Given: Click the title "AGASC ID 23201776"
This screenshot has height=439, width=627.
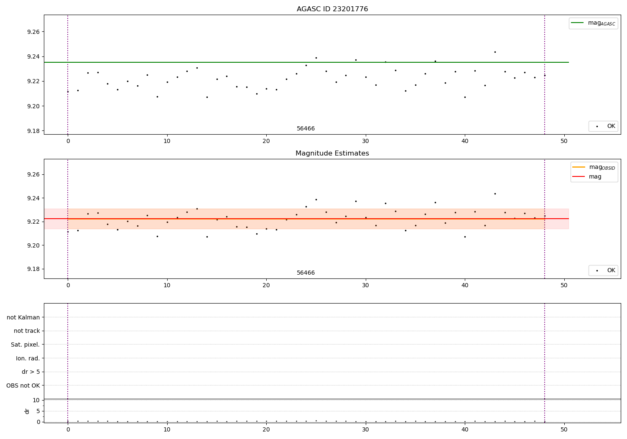Looking at the screenshot, I should point(332,9).
